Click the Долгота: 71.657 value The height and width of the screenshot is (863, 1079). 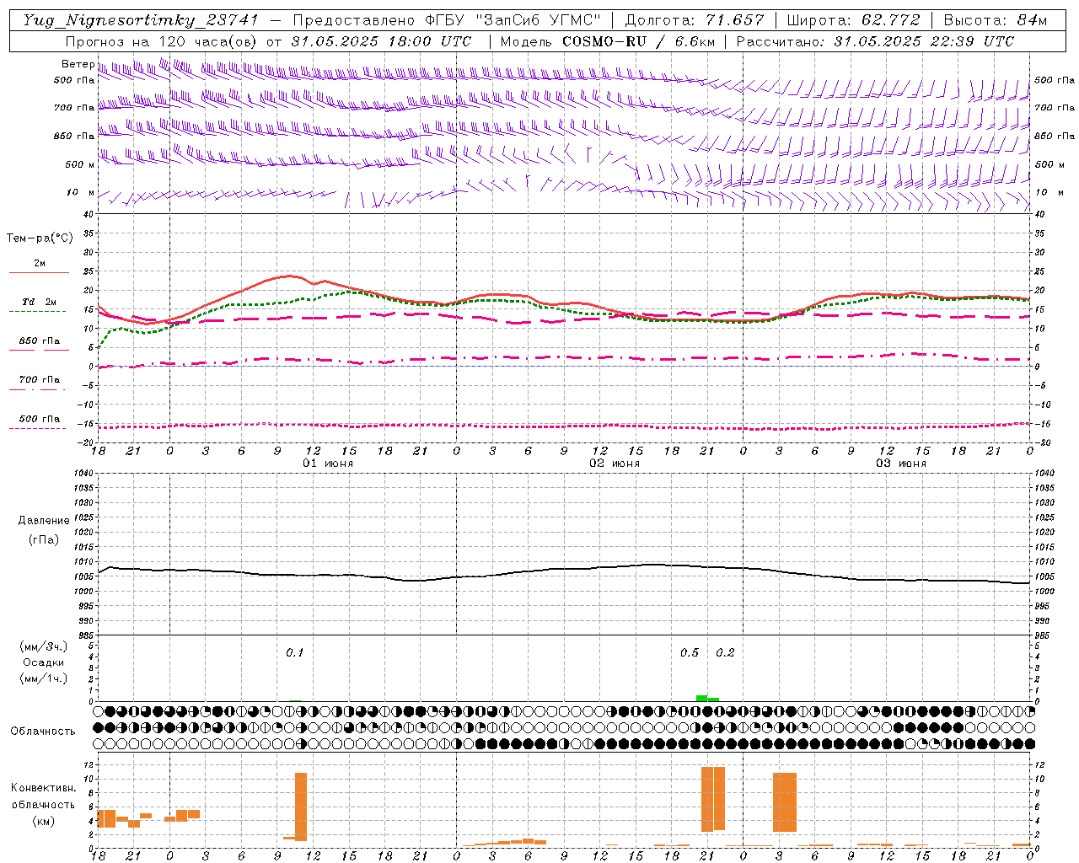click(x=695, y=20)
